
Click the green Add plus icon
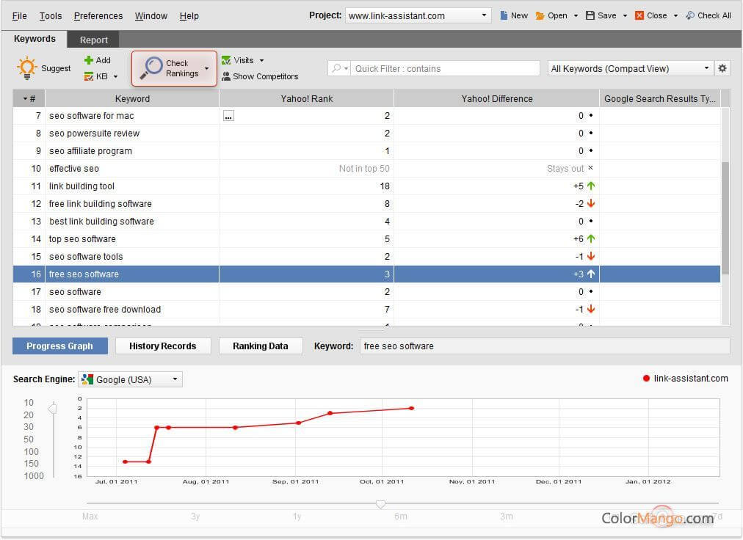[88, 60]
